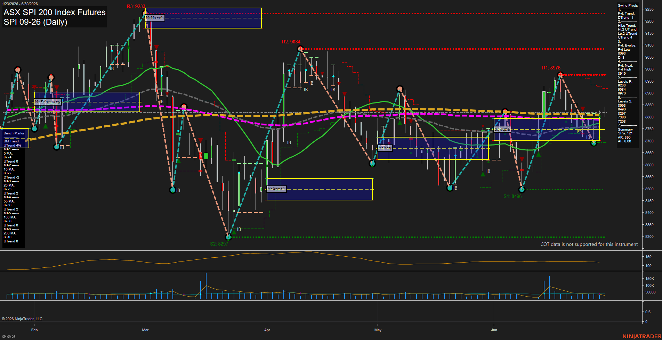Click the 7386 support level value
This screenshot has height=340, width=662.
(x=622, y=117)
